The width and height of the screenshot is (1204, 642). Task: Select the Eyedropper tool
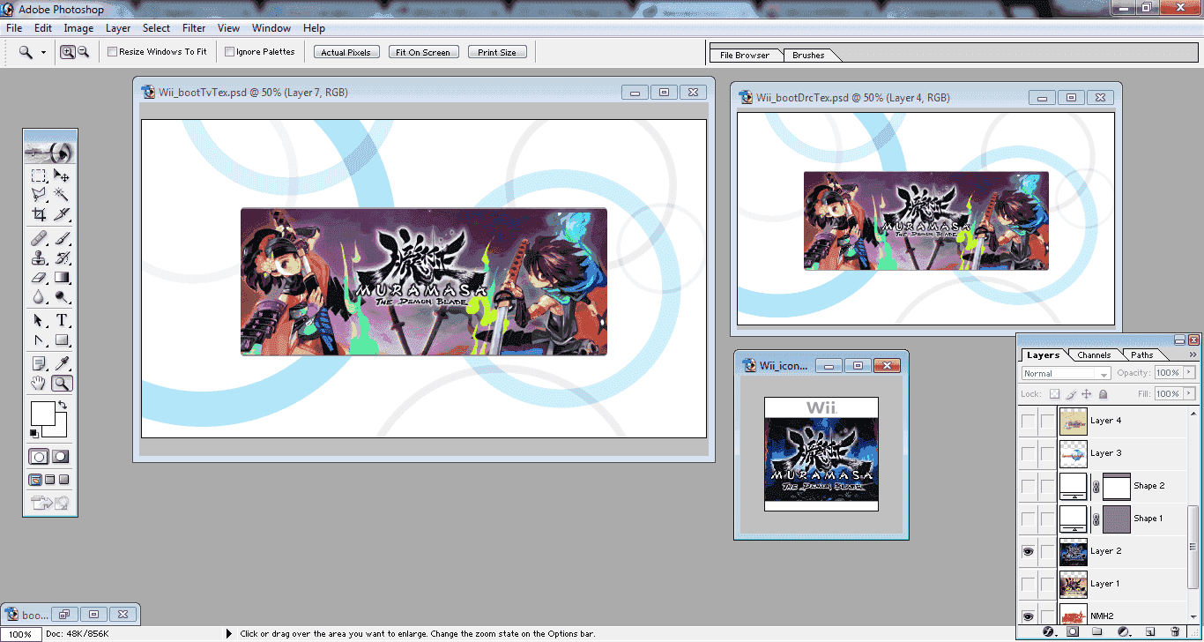tap(62, 363)
